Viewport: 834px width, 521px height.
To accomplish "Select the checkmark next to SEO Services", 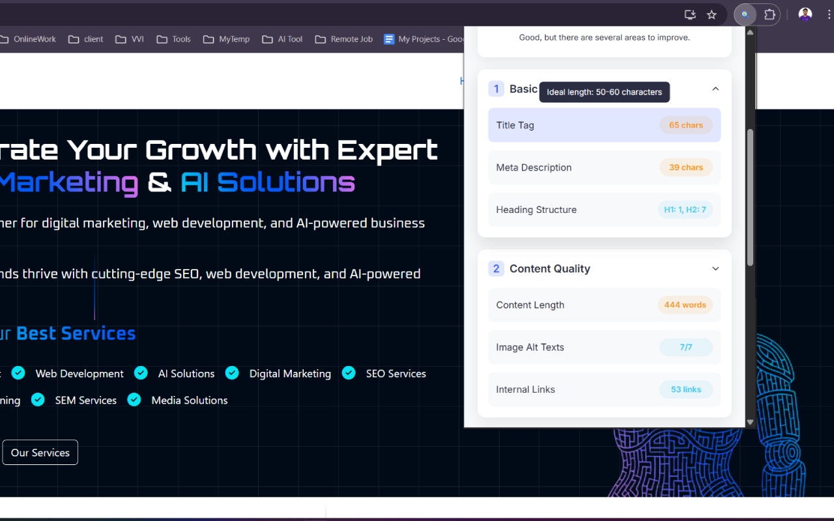I will (x=349, y=373).
